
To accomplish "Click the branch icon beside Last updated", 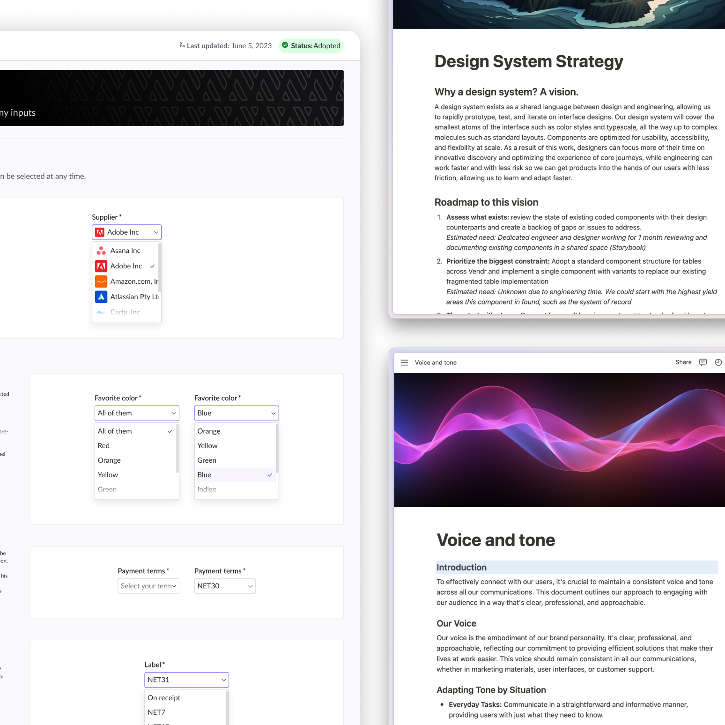I will 182,45.
